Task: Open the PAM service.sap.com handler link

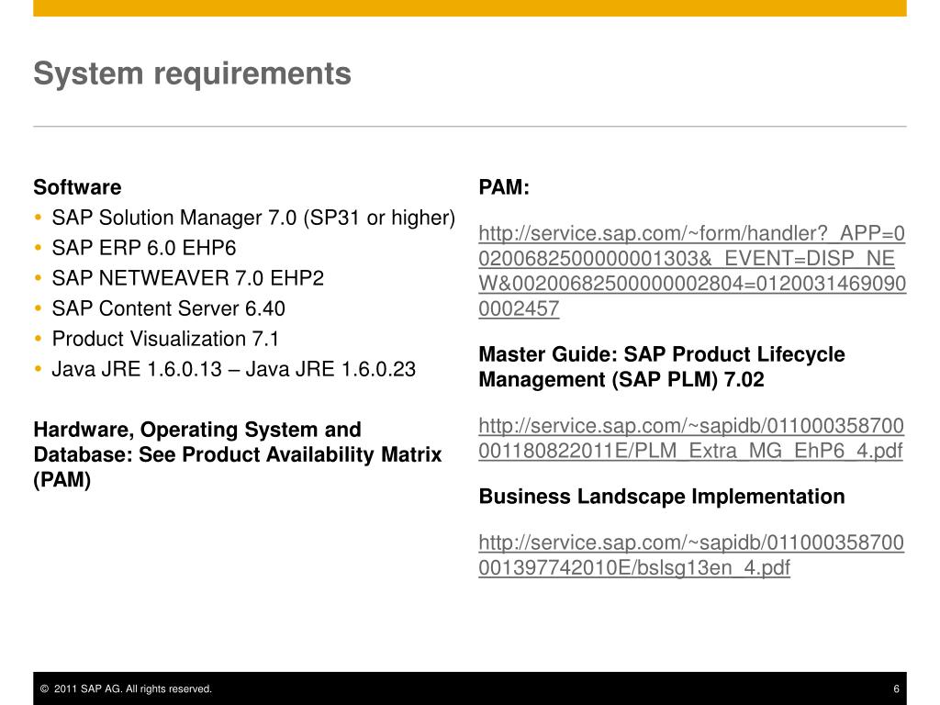Action: click(x=692, y=271)
